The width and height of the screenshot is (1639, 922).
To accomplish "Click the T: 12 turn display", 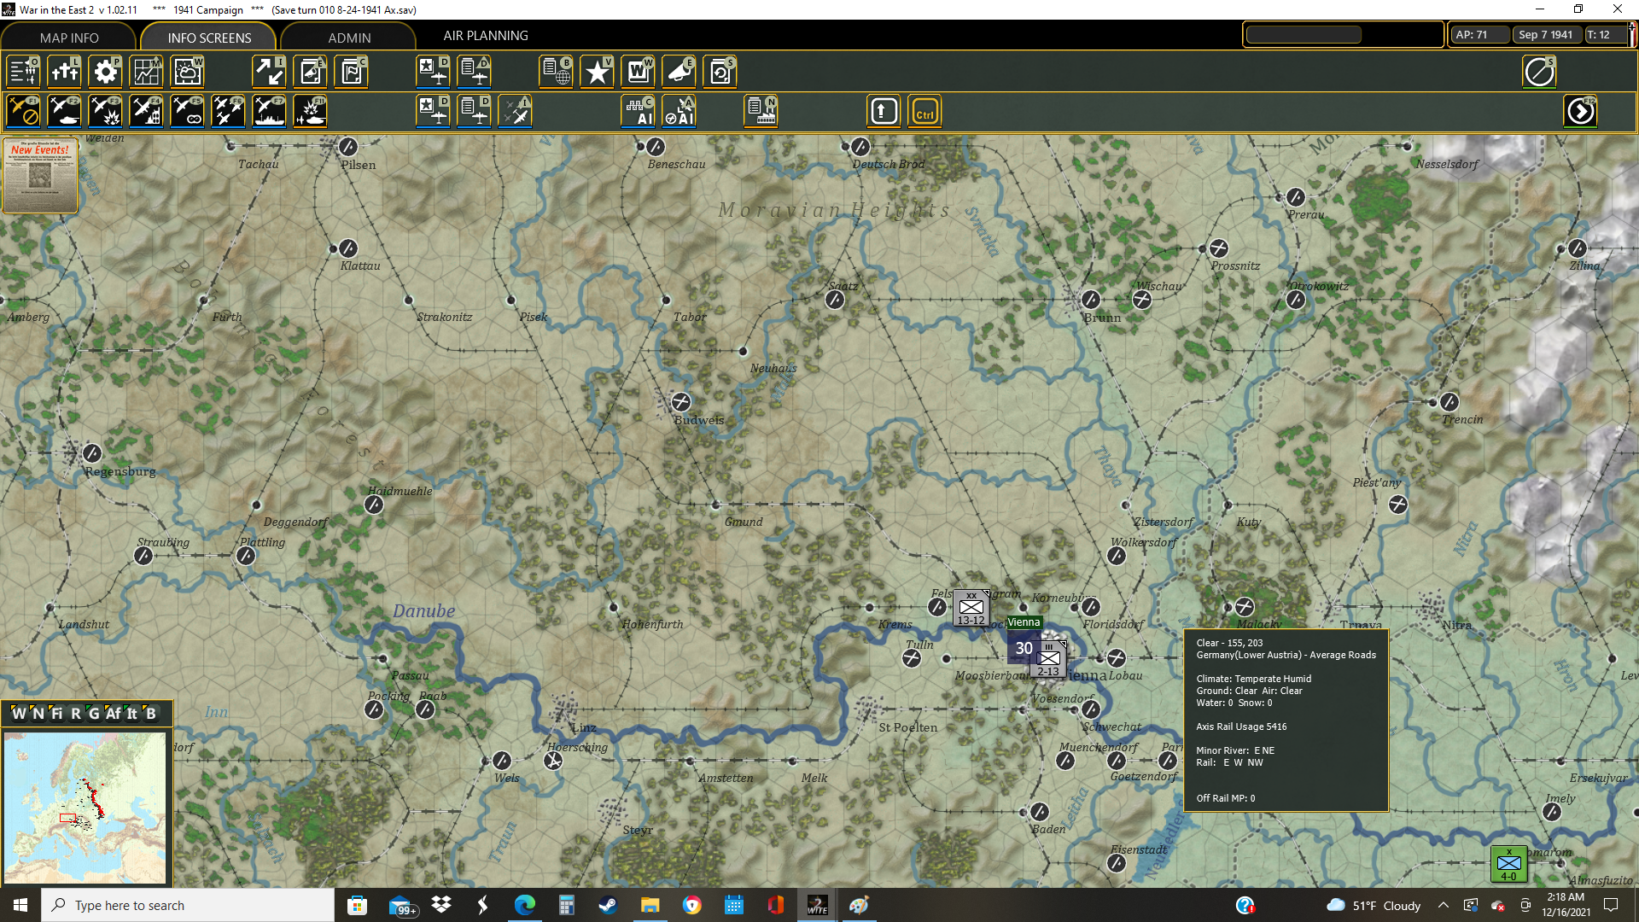I will [1604, 35].
